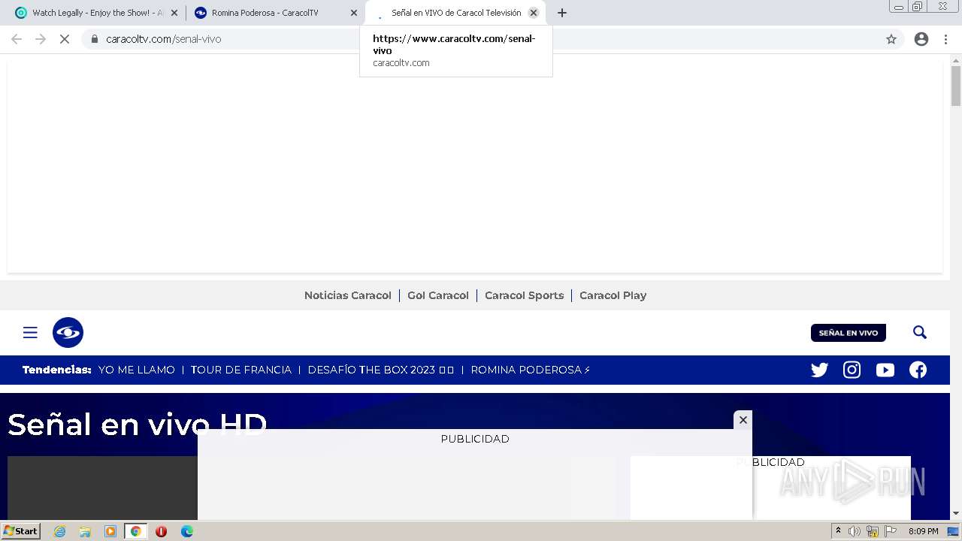Select trending topic ROMINA PODEROSA
The height and width of the screenshot is (541, 962).
[531, 370]
